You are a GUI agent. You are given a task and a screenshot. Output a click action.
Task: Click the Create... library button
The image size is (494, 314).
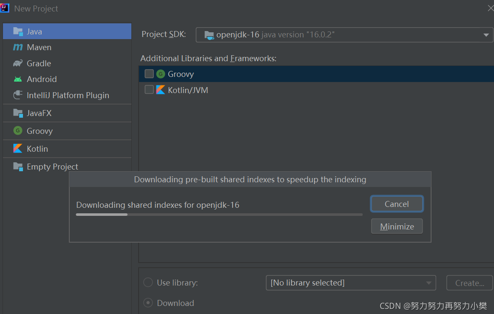[469, 283]
